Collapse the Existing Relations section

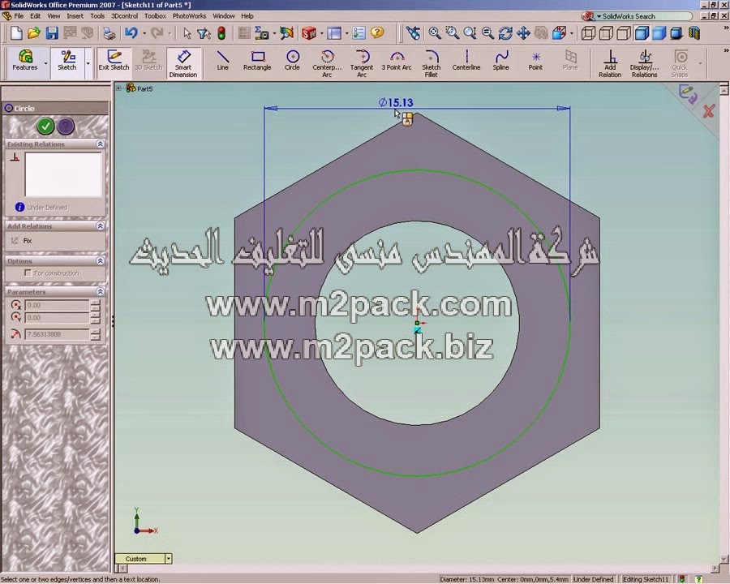coord(100,144)
